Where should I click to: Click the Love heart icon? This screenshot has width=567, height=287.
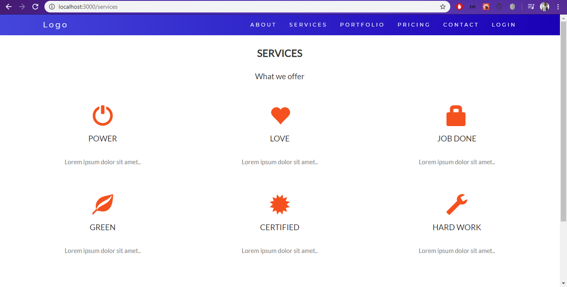coord(280,115)
